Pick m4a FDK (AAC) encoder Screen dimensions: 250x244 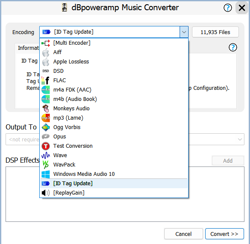point(114,90)
